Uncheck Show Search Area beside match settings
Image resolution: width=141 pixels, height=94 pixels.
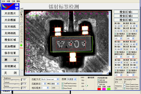point(63,86)
